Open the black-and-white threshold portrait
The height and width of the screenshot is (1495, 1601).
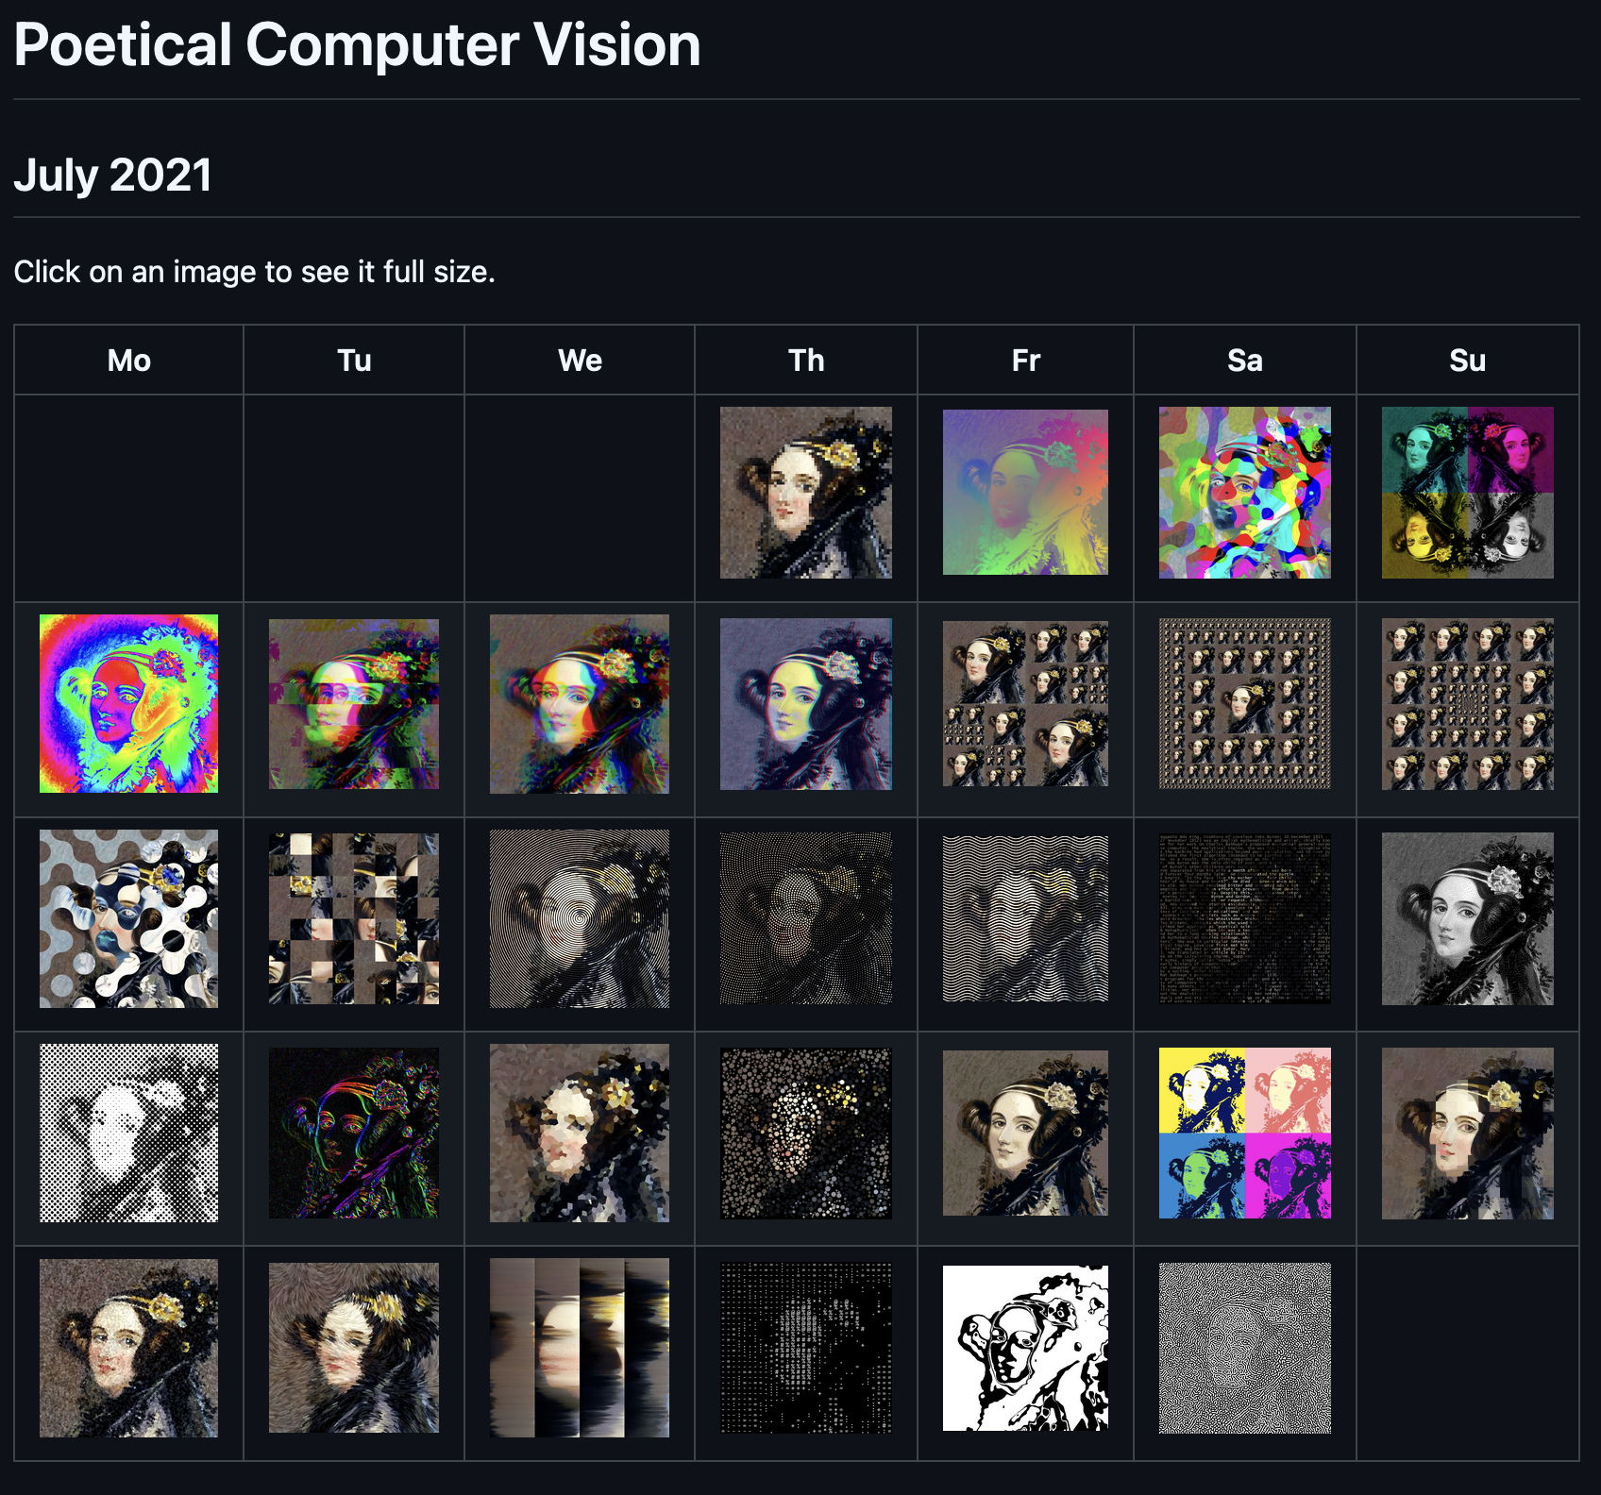pyautogui.click(x=1025, y=1349)
